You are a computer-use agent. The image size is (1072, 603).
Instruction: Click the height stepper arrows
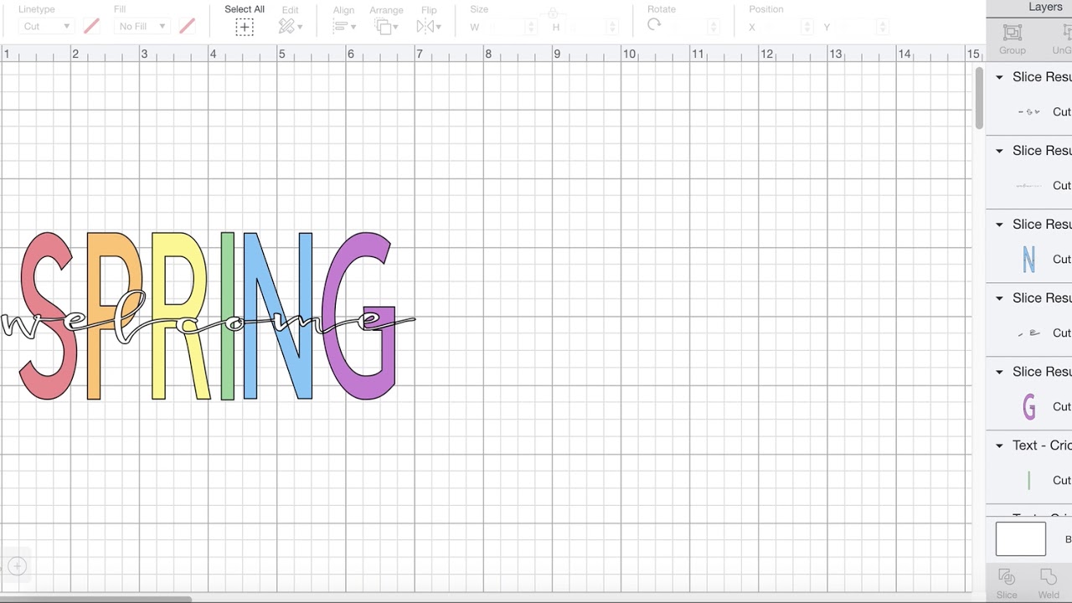pos(612,28)
